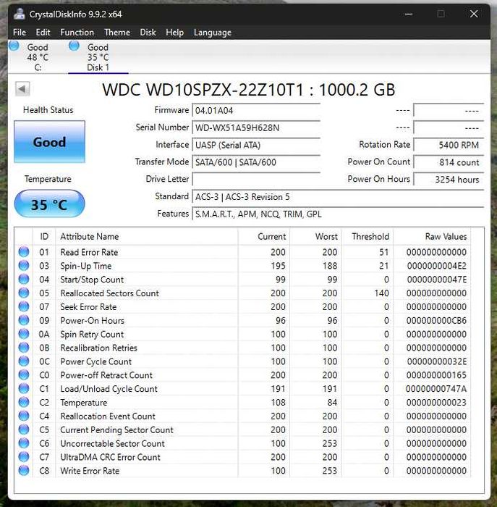Click status orb for Temperature attribute row

(x=24, y=402)
